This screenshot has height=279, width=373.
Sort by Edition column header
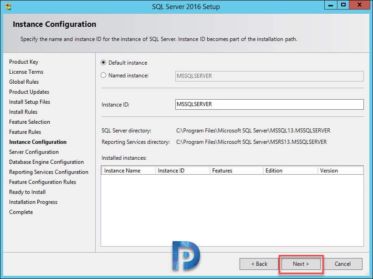[291, 171]
